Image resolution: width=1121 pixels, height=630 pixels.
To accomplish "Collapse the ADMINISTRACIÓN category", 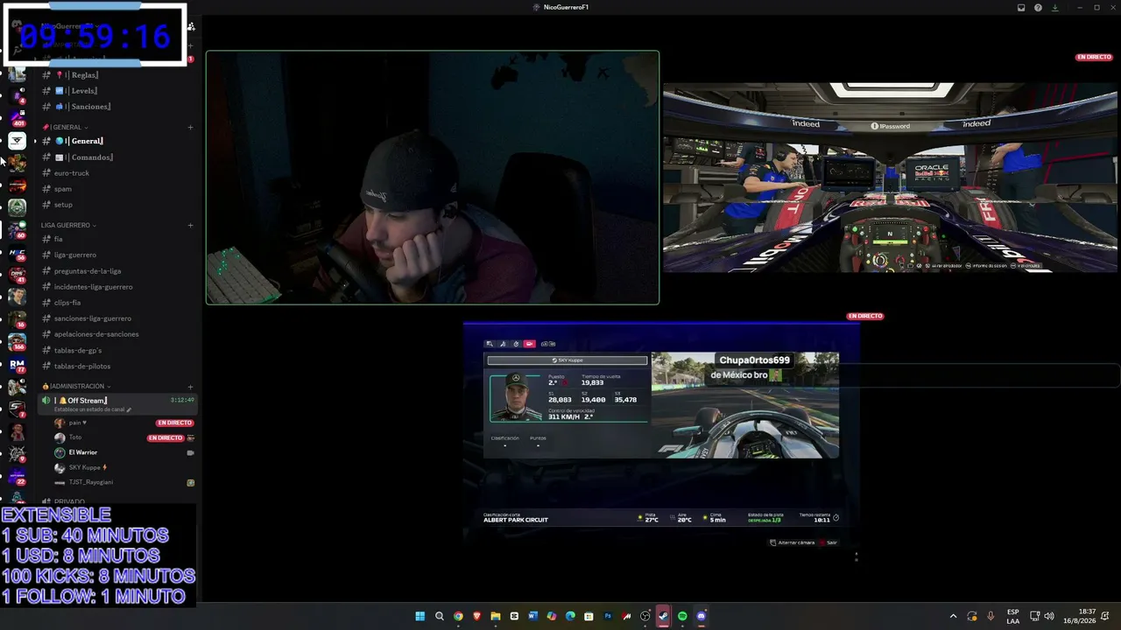I will [x=76, y=387].
